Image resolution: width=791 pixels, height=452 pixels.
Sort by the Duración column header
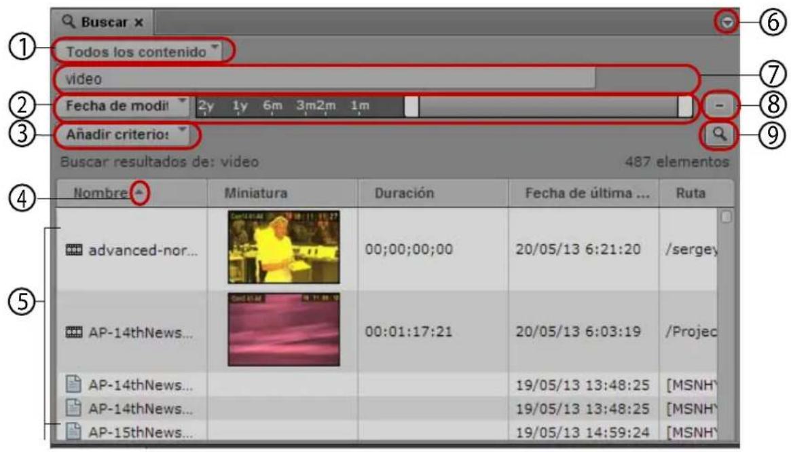(x=433, y=193)
